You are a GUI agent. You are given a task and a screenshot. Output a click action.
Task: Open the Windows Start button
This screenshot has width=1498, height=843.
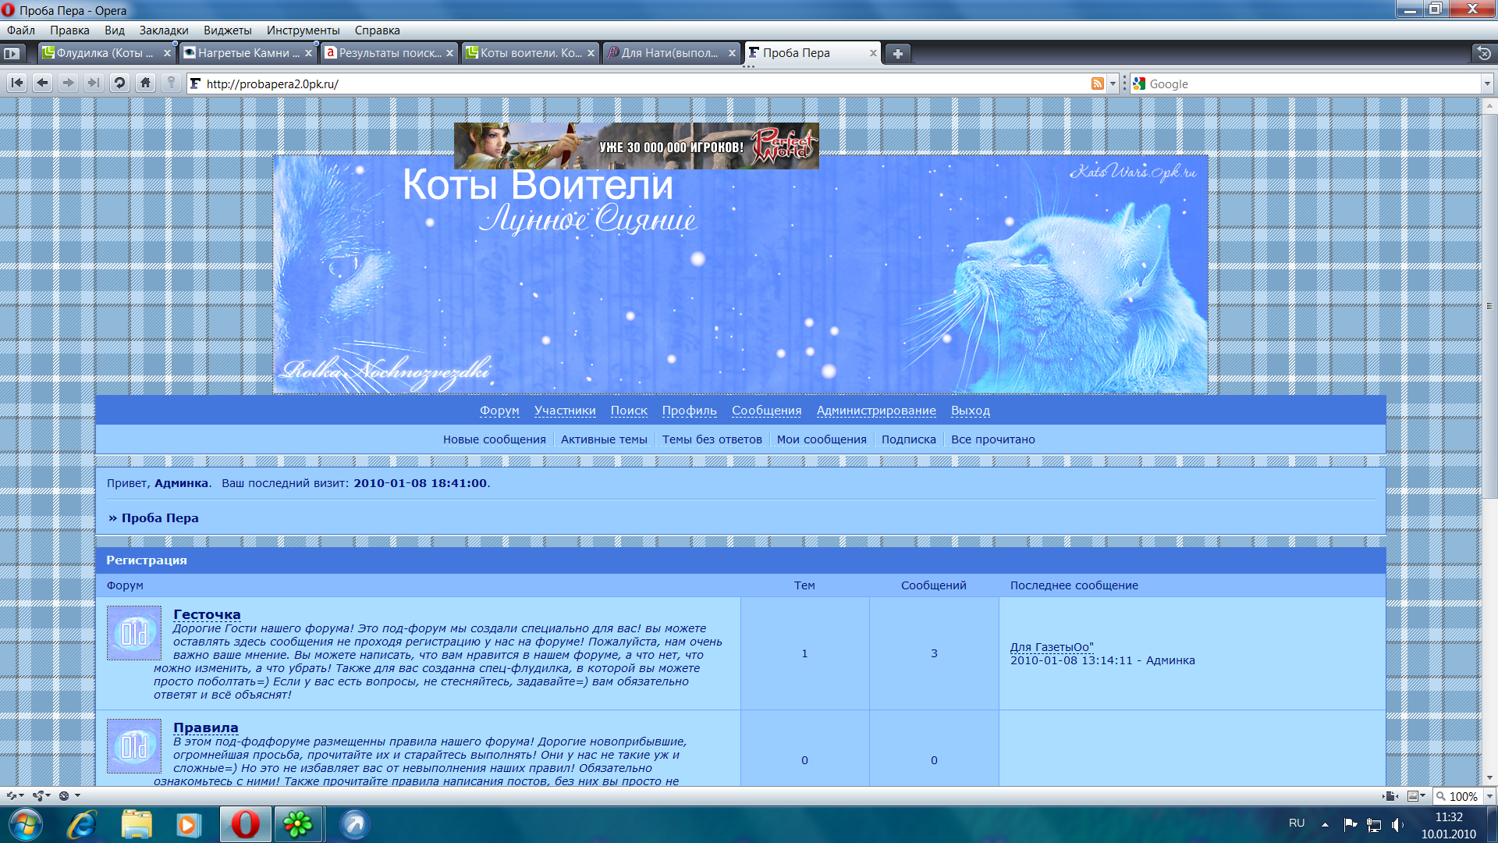pyautogui.click(x=25, y=824)
